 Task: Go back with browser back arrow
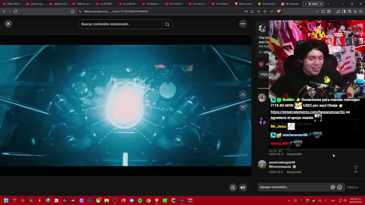(4, 11)
